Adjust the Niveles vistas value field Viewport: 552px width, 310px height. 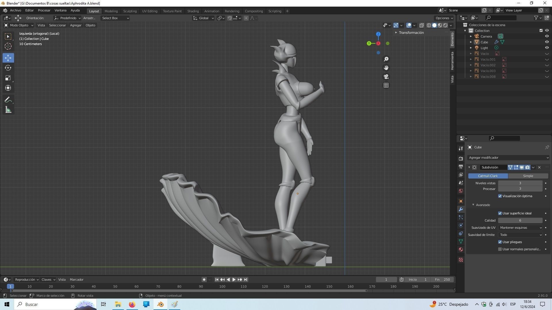520,183
